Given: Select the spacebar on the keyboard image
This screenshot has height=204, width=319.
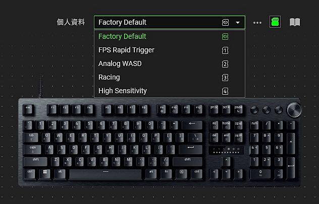Looking at the screenshot, I should click(105, 175).
